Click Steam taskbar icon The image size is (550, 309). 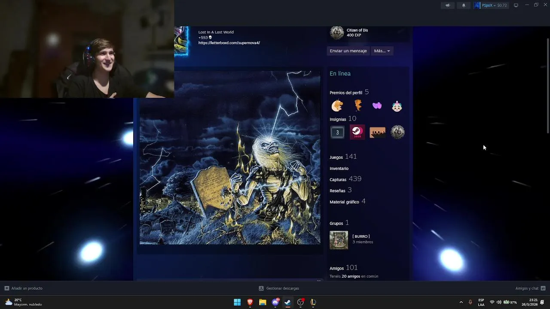[x=288, y=302]
